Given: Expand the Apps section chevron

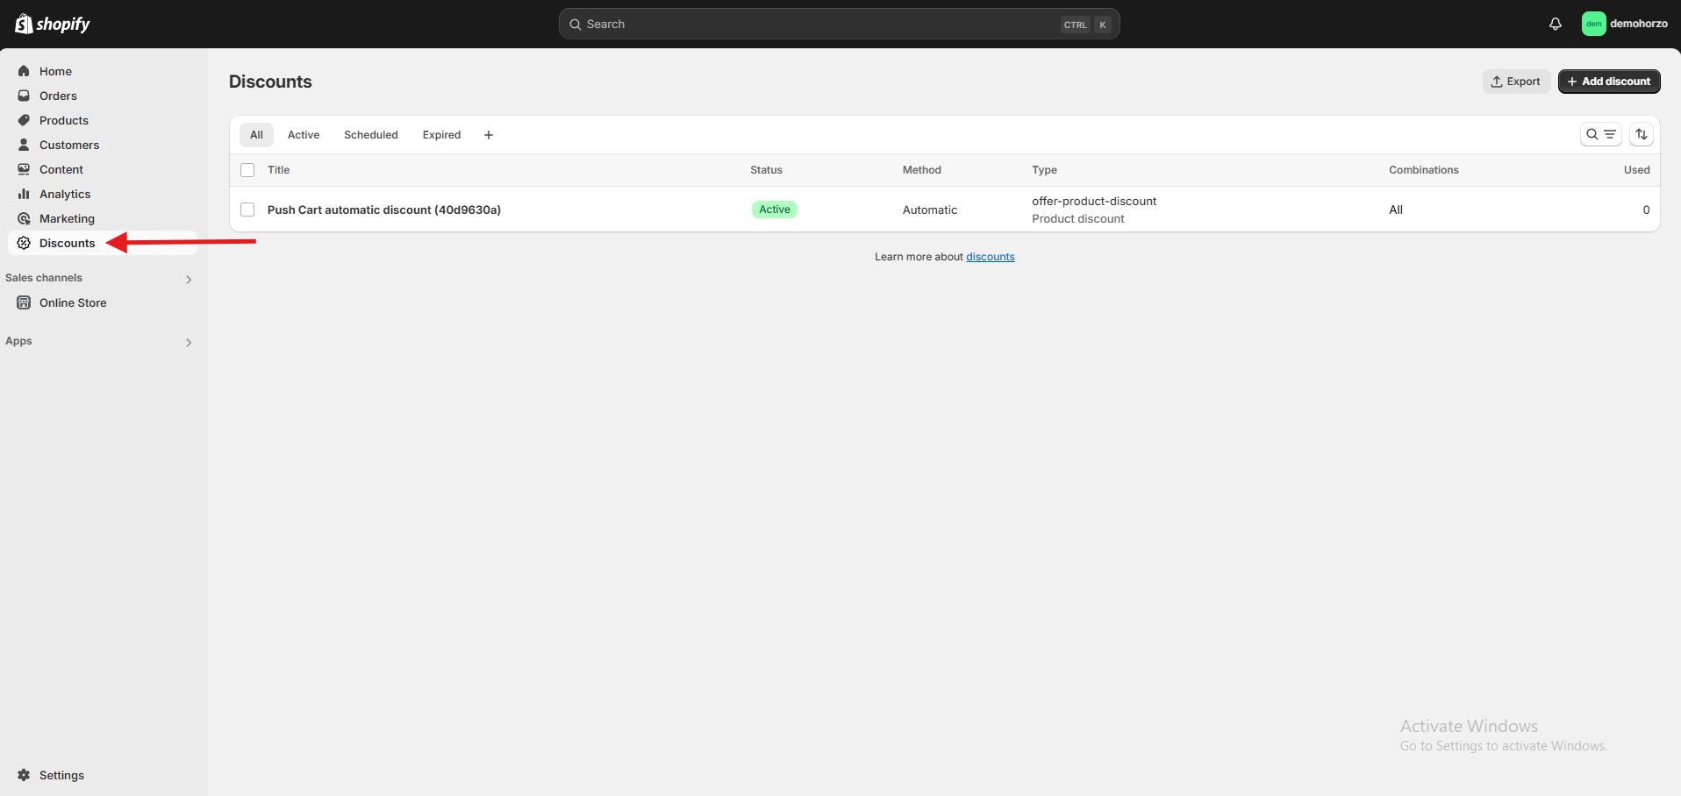Looking at the screenshot, I should point(188,342).
